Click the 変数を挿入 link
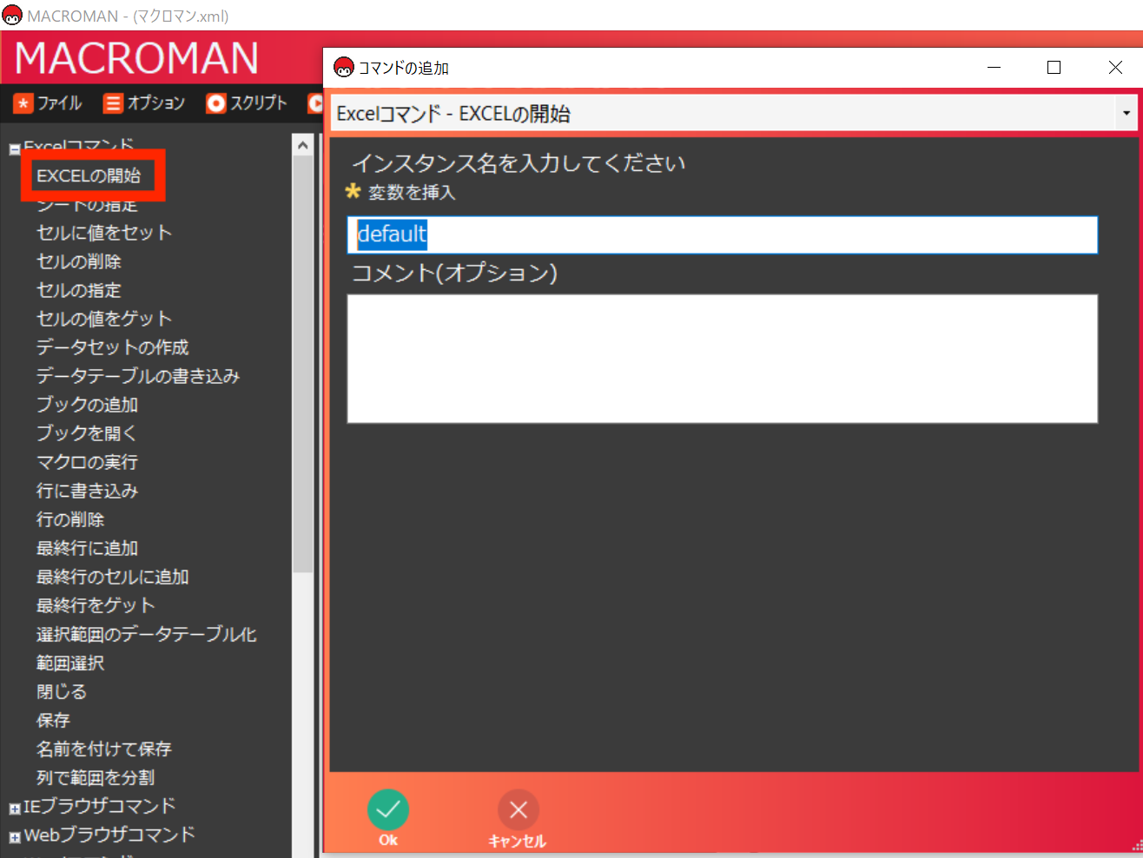Image resolution: width=1143 pixels, height=858 pixels. pos(412,192)
